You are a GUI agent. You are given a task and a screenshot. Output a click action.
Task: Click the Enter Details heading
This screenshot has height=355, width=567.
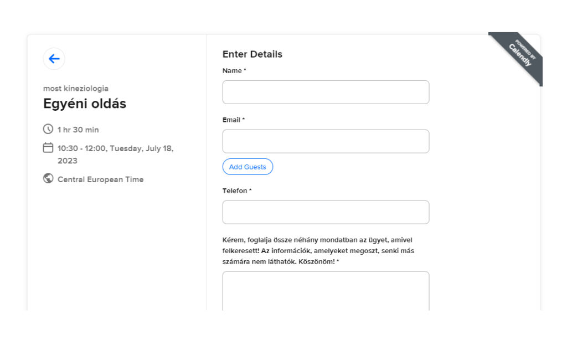(252, 54)
